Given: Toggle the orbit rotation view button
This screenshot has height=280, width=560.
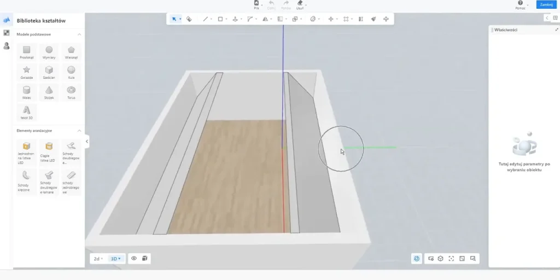Looking at the screenshot, I should (x=416, y=259).
